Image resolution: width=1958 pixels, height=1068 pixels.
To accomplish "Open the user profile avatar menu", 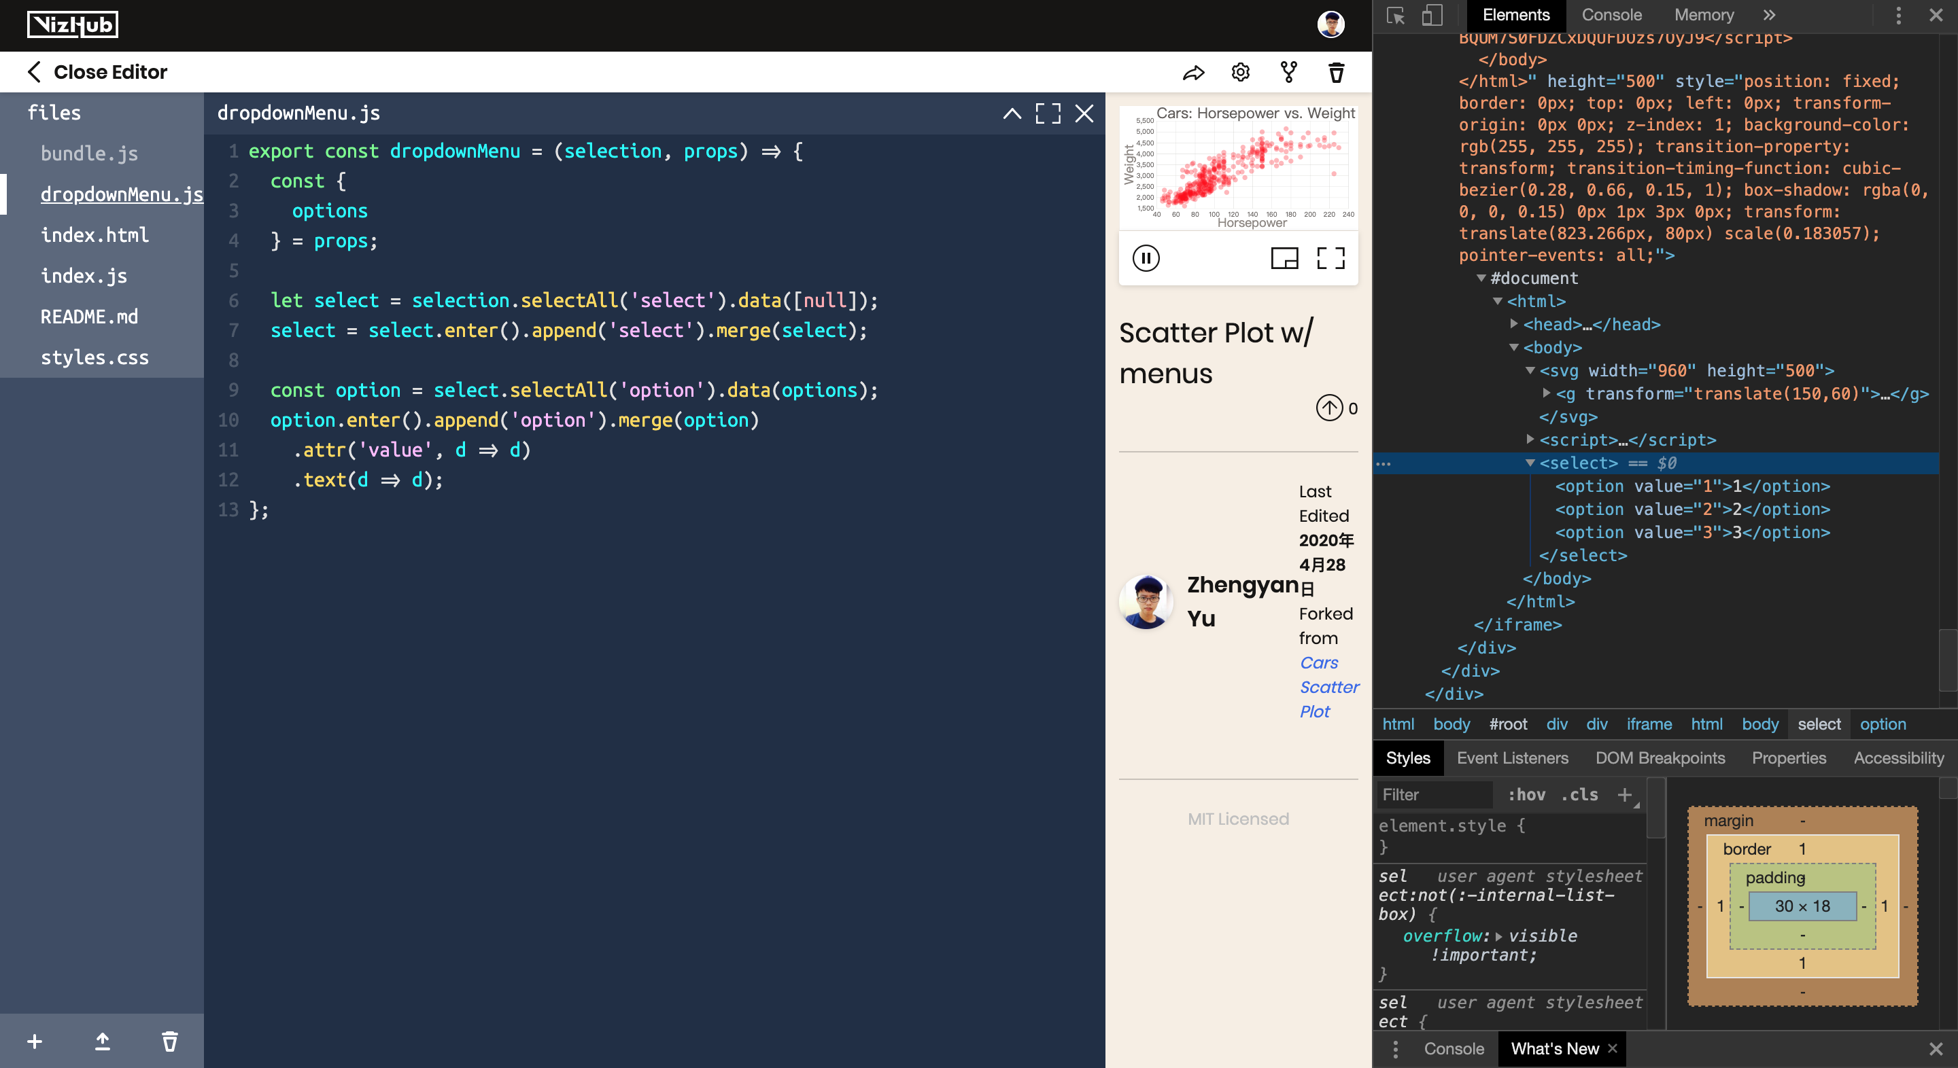I will pos(1330,24).
